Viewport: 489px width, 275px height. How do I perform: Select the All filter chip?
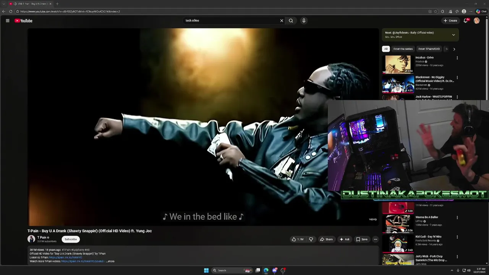click(x=386, y=49)
